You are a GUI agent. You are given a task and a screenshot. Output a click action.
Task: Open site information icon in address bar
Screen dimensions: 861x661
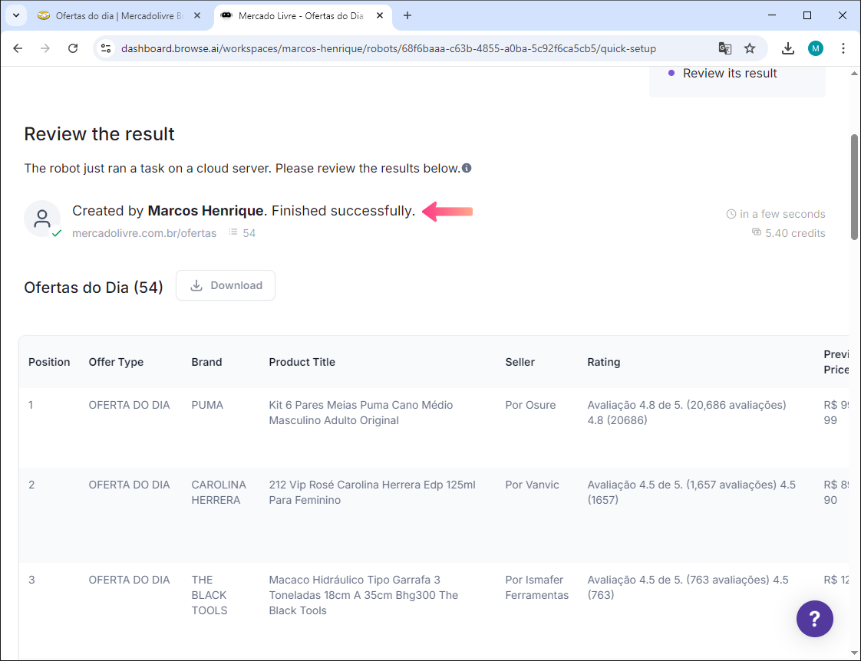click(x=106, y=48)
